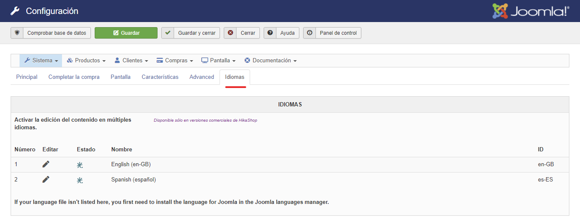
Task: Open the Características tab
Action: [160, 77]
